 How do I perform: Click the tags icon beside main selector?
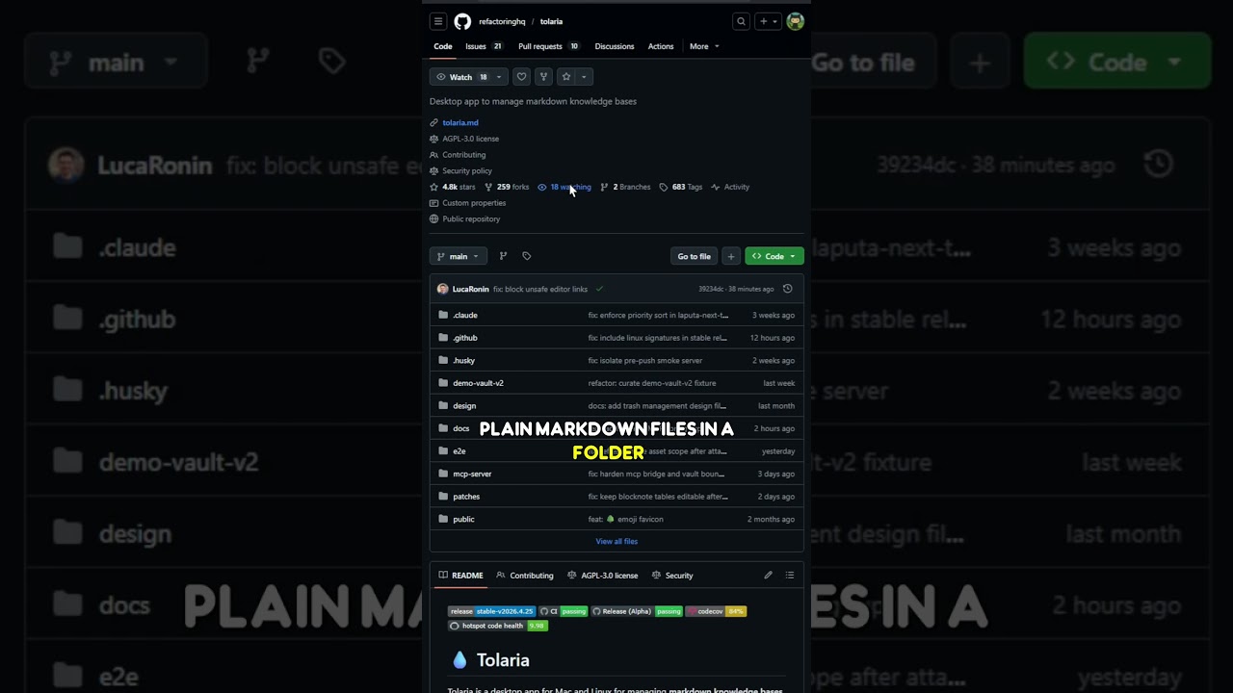tap(526, 256)
